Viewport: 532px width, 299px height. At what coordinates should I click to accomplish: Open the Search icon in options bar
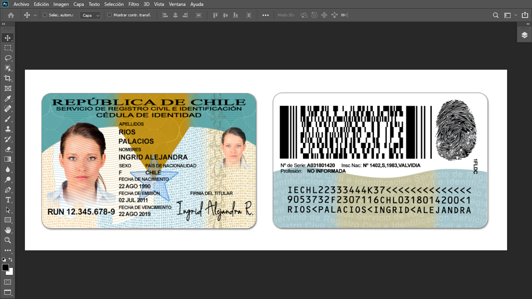coord(496,15)
